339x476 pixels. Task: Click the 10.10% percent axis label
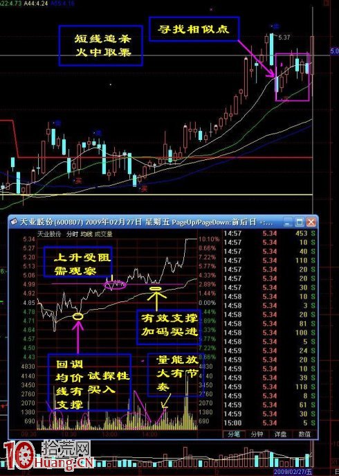click(209, 239)
